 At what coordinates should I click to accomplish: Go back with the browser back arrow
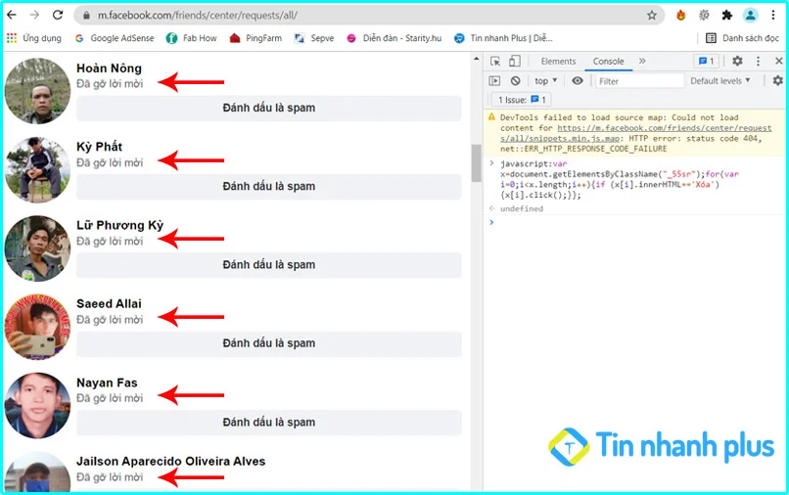tap(12, 15)
